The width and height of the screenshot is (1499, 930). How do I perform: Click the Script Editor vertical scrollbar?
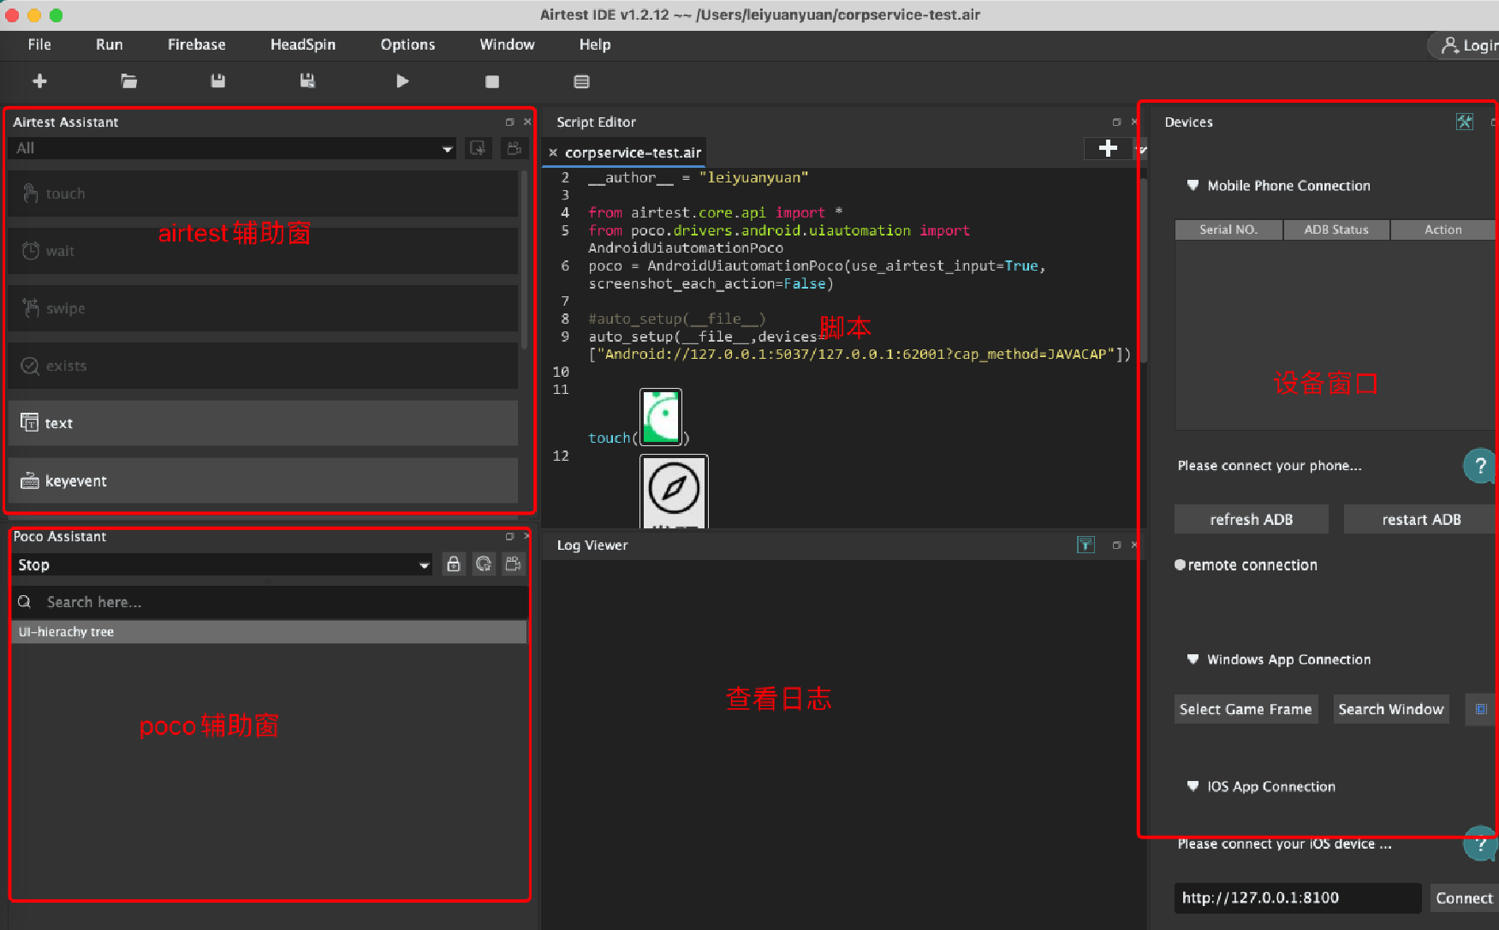click(1142, 270)
